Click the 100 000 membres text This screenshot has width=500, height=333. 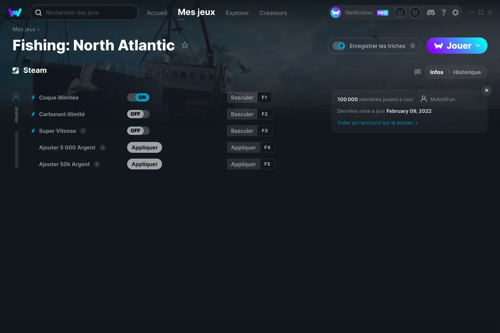click(375, 99)
